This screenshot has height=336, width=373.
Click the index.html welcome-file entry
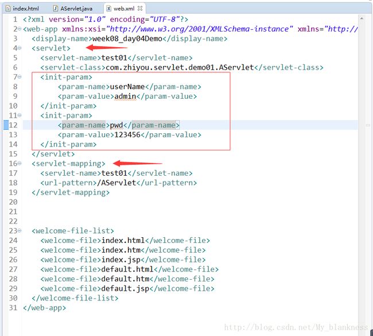coord(123,240)
